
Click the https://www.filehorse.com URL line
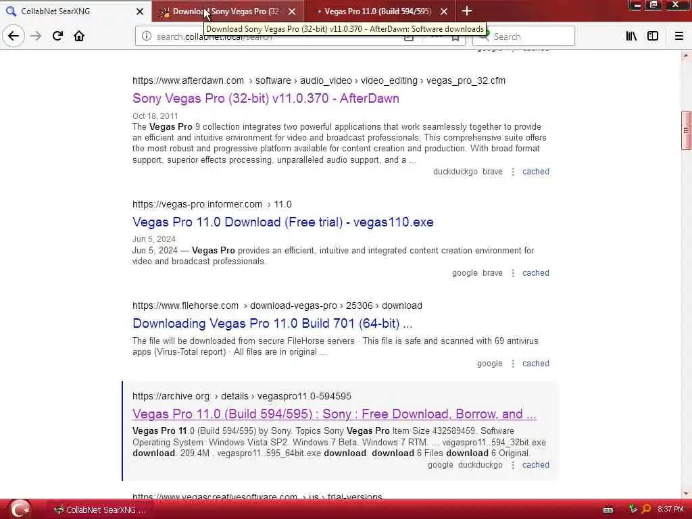coord(277,305)
